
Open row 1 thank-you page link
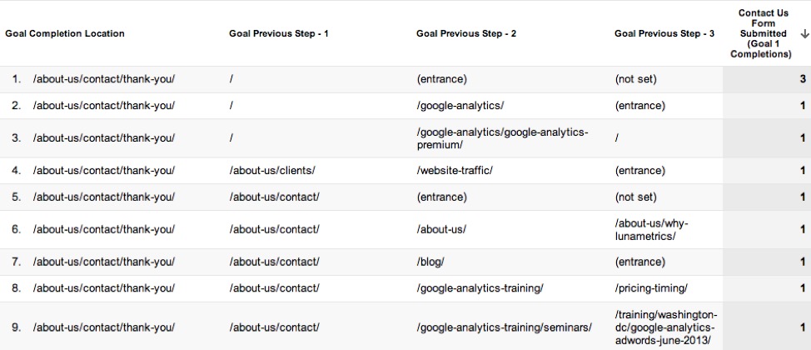pos(104,80)
